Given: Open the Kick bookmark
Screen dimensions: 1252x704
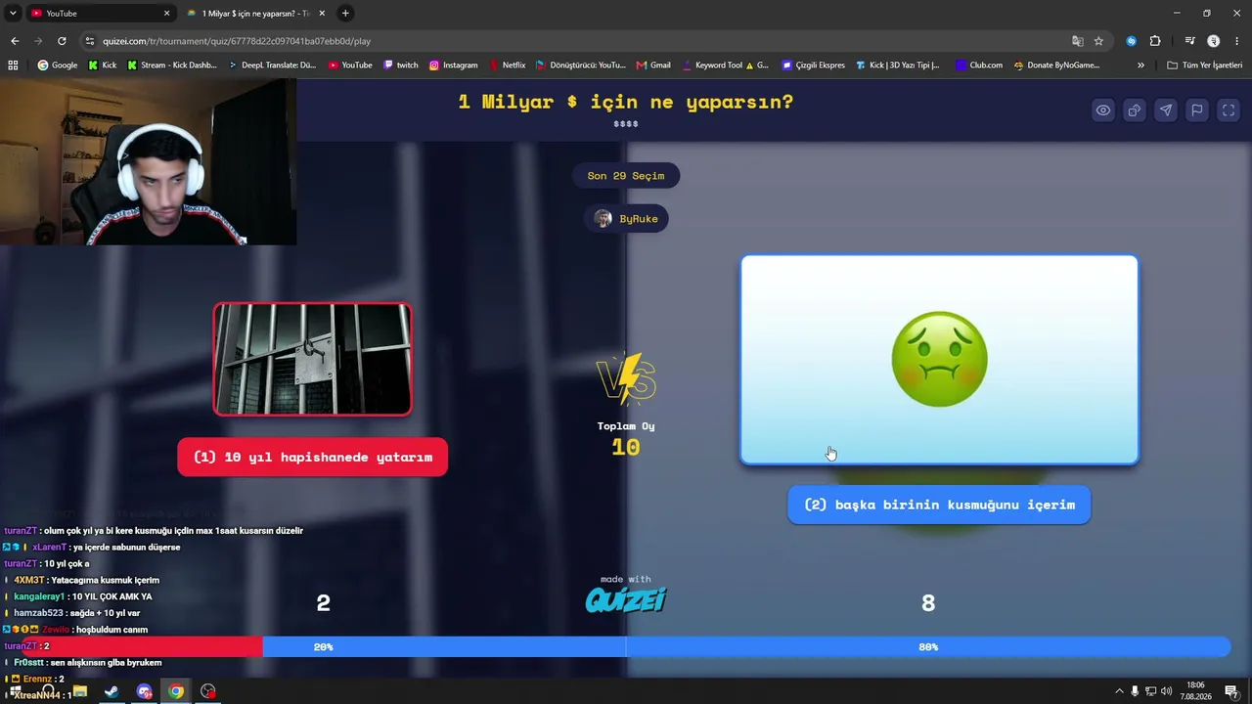Looking at the screenshot, I should 102,66.
